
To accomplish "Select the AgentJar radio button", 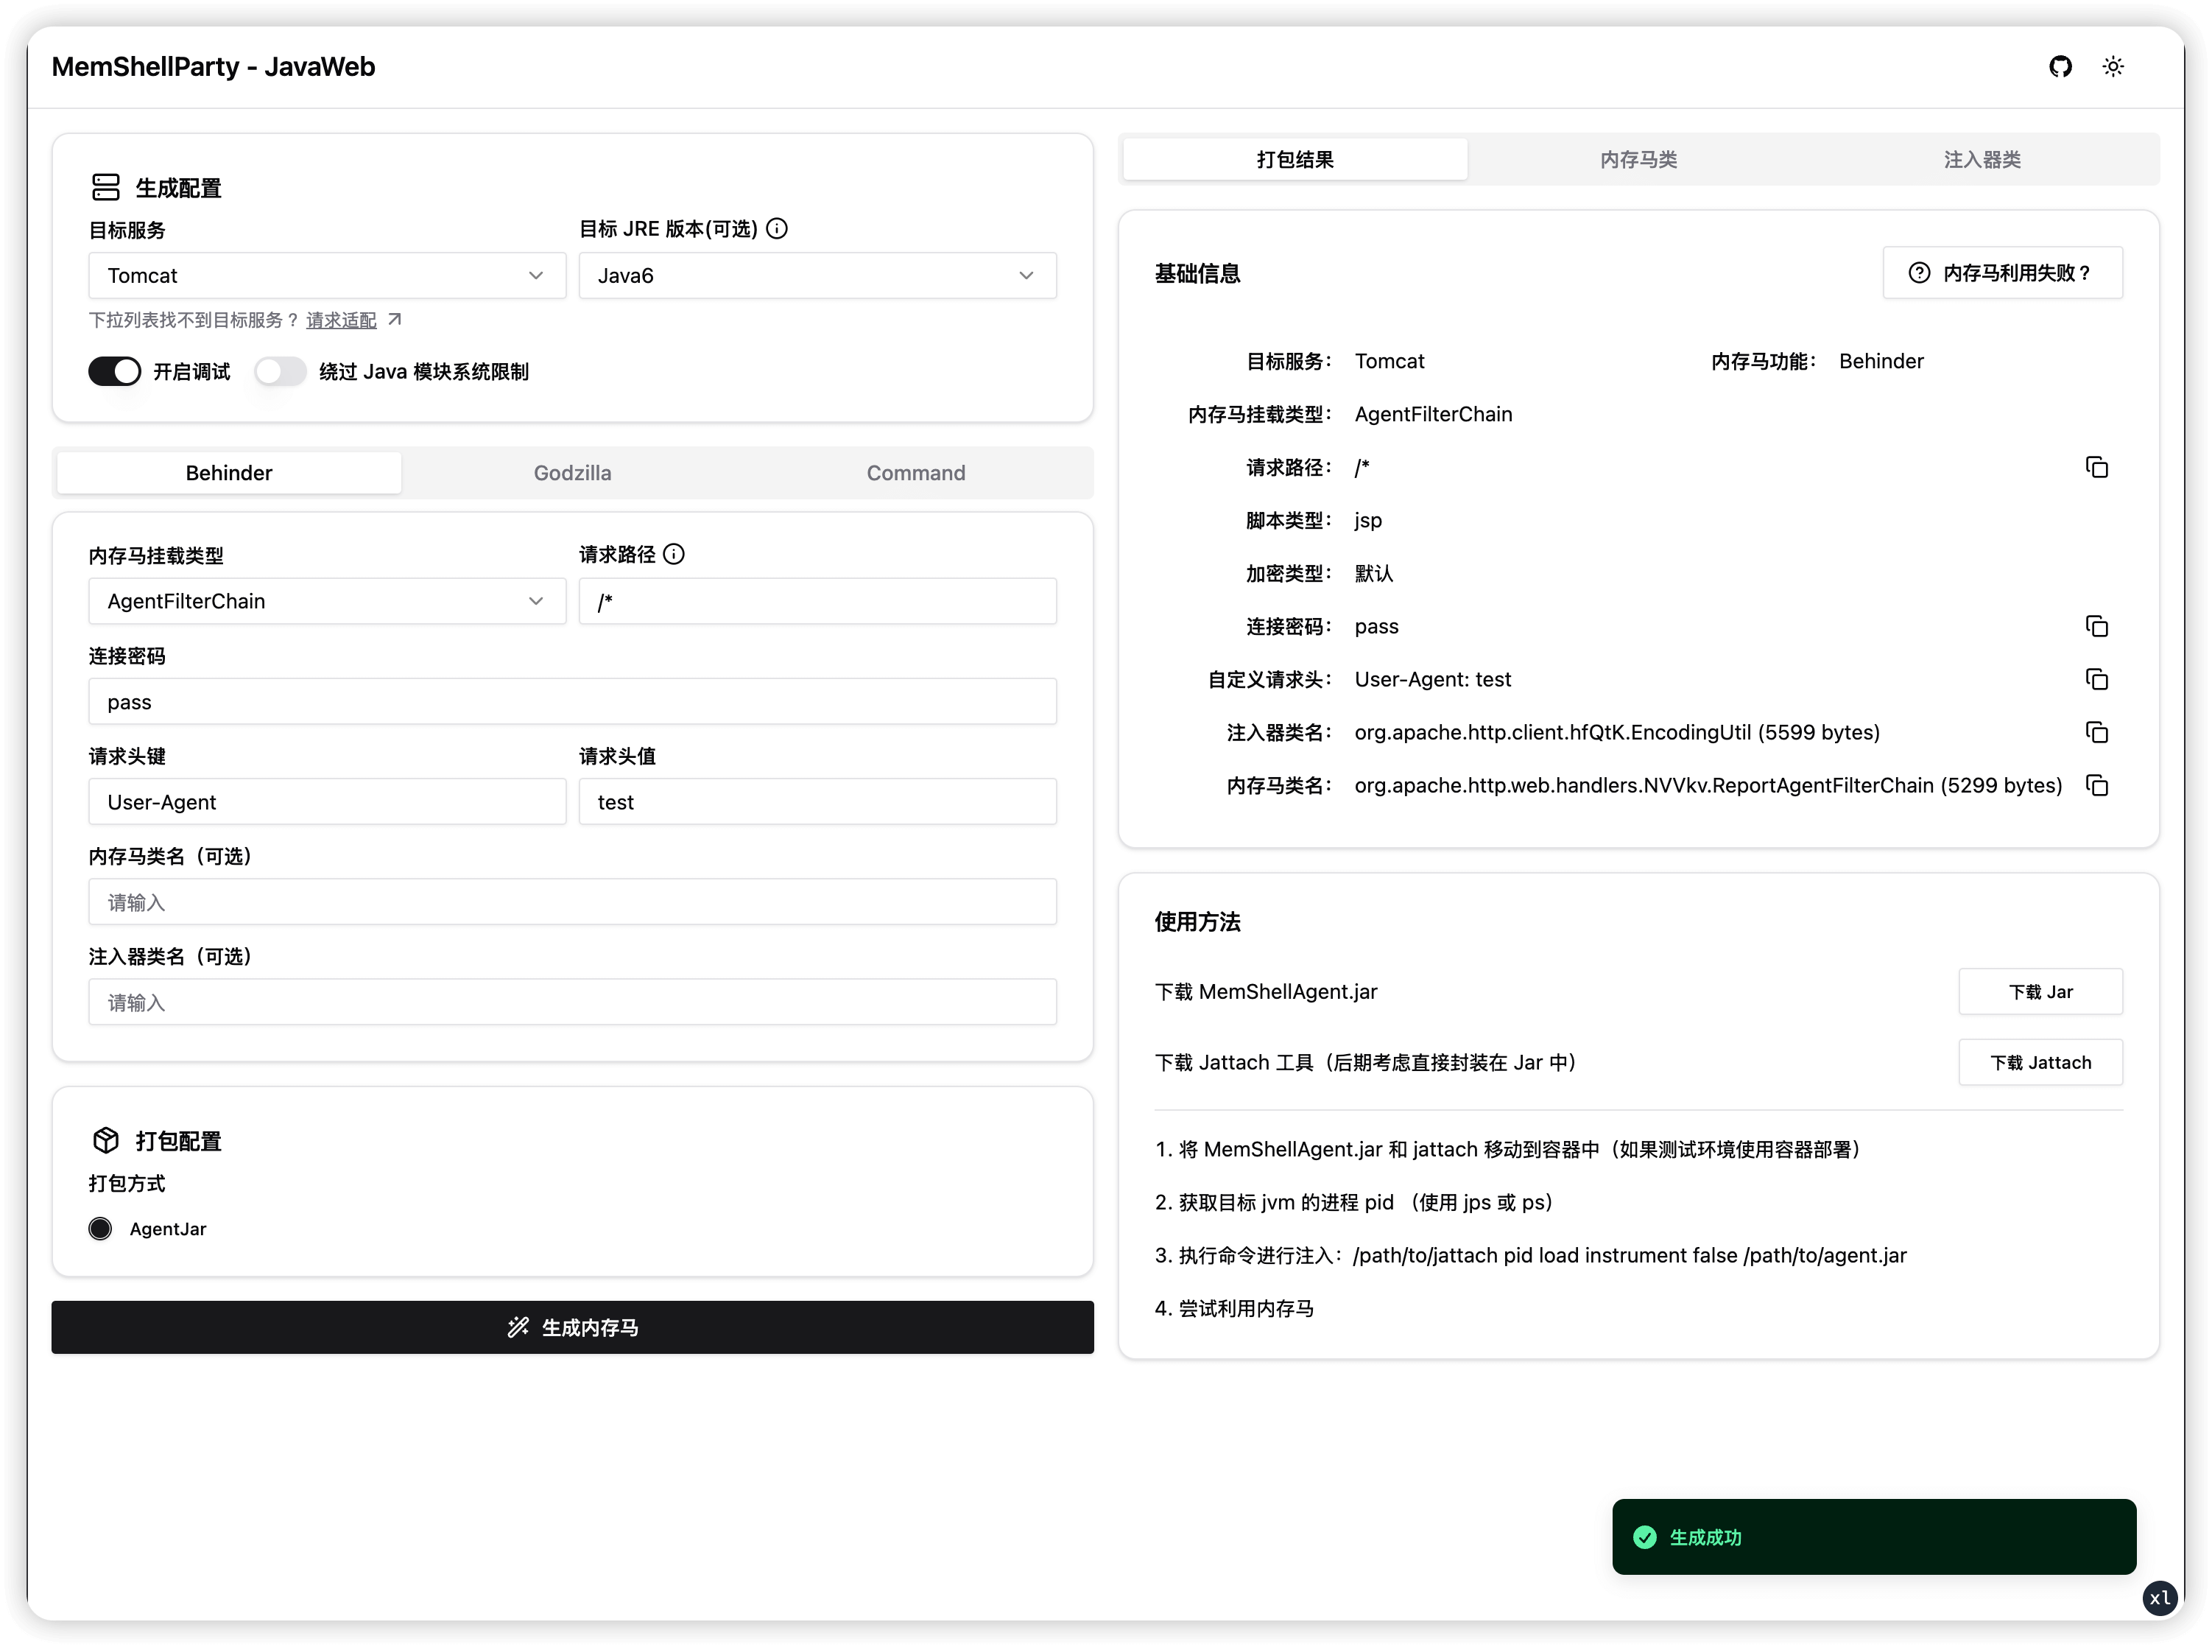I will pos(101,1229).
